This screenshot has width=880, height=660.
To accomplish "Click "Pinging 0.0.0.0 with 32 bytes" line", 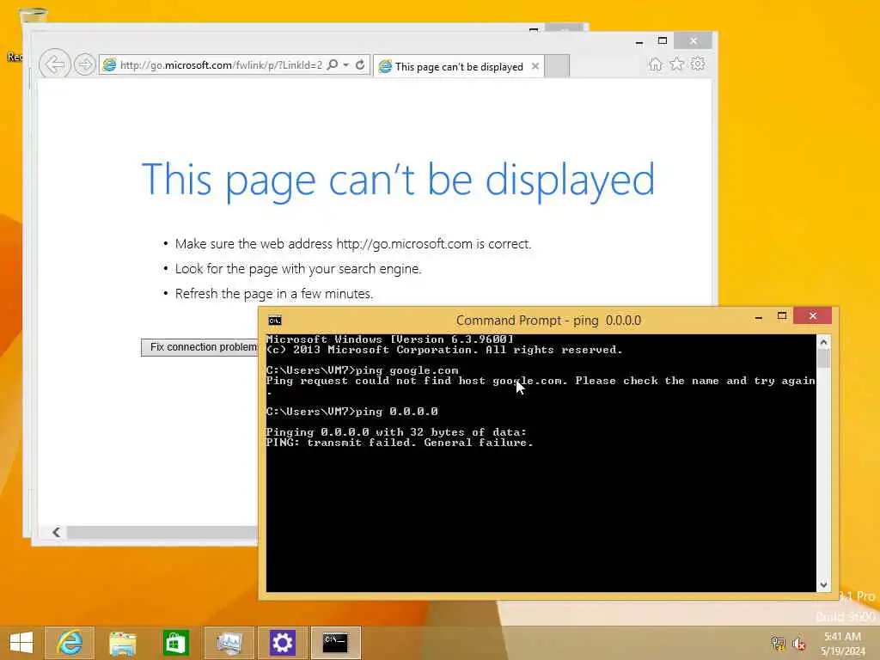I will (396, 432).
